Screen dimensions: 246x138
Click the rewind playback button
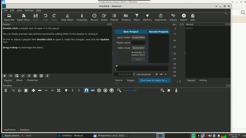(x=161, y=74)
